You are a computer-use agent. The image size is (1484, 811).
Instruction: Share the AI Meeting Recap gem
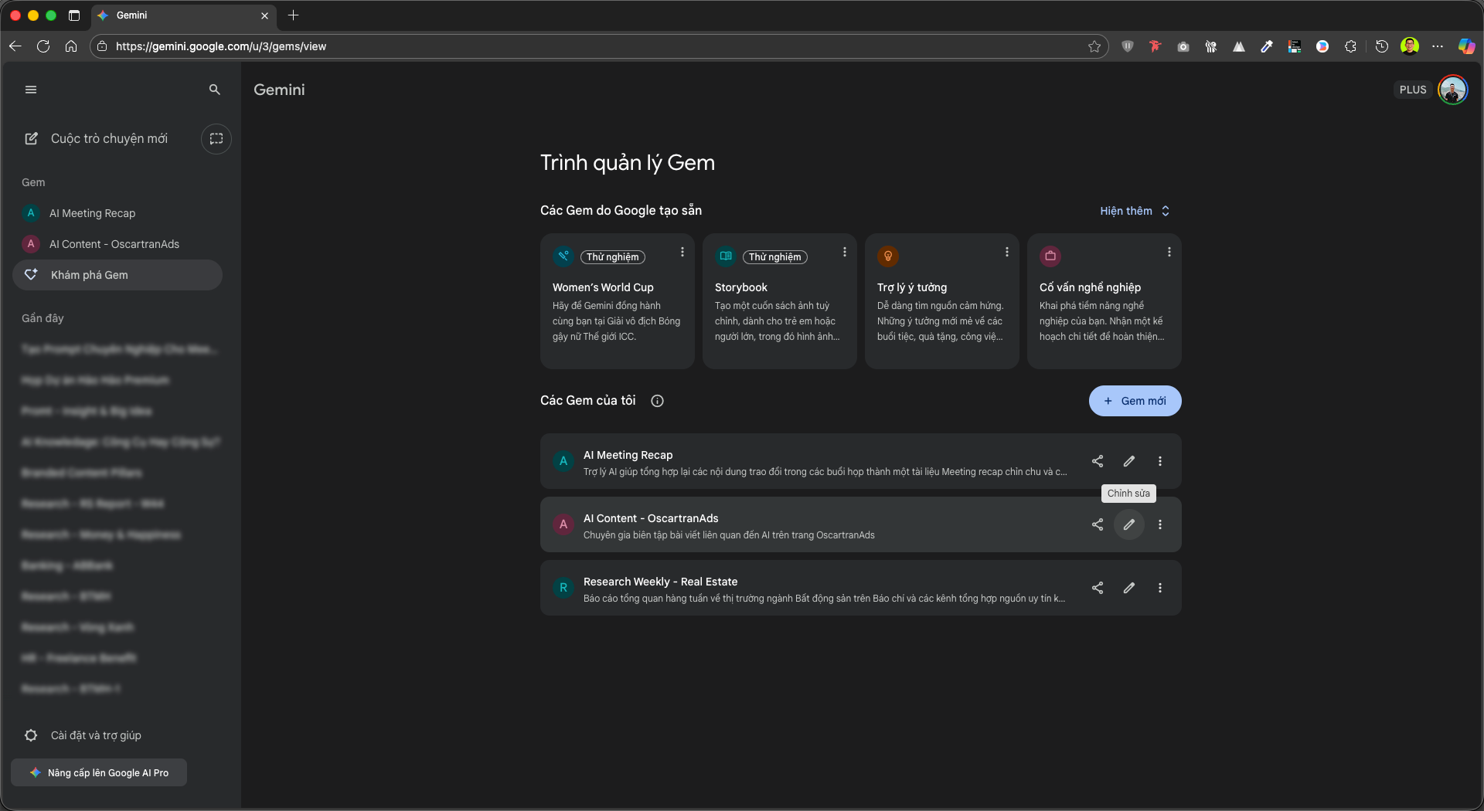click(1097, 461)
